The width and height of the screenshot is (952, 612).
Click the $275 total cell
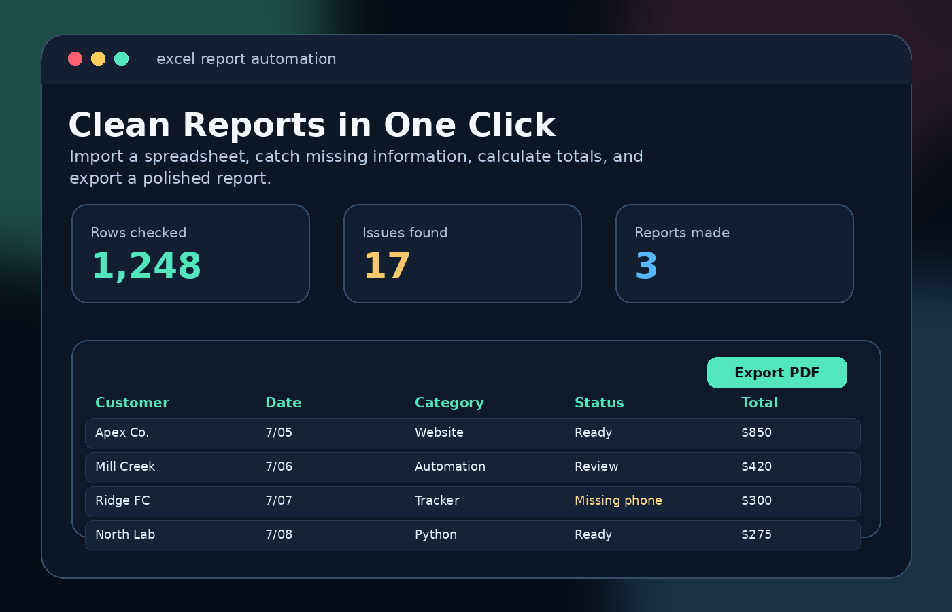coord(756,534)
